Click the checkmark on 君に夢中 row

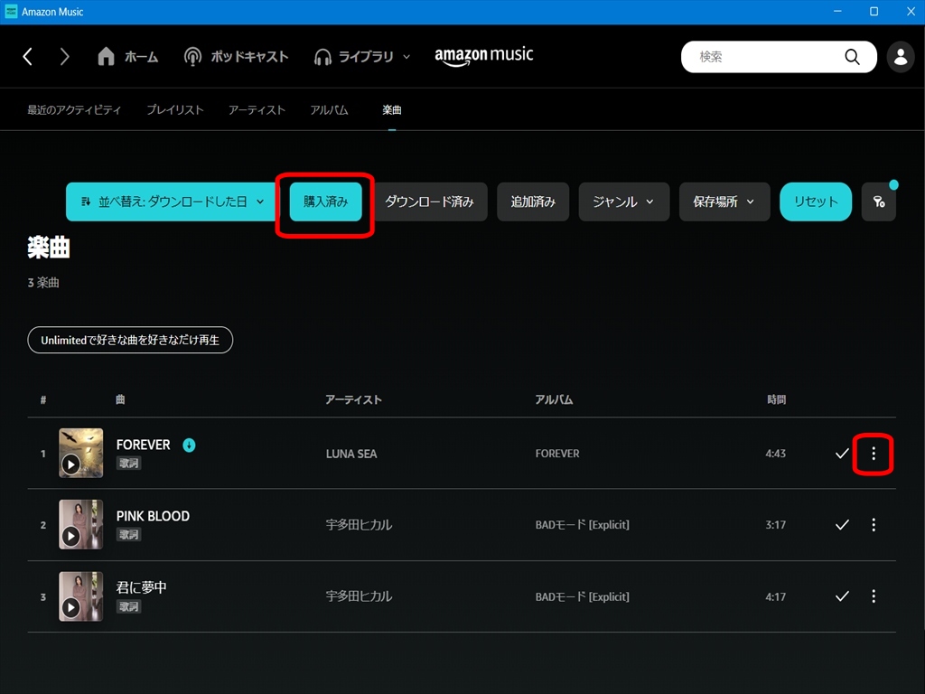click(843, 596)
